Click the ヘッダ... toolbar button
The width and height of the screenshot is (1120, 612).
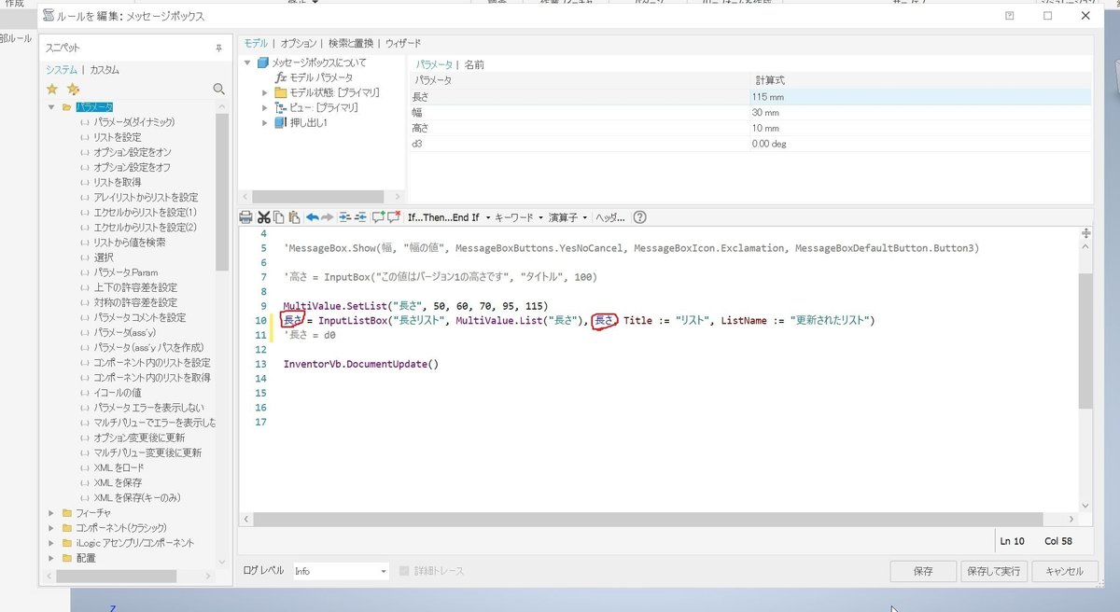click(x=609, y=217)
